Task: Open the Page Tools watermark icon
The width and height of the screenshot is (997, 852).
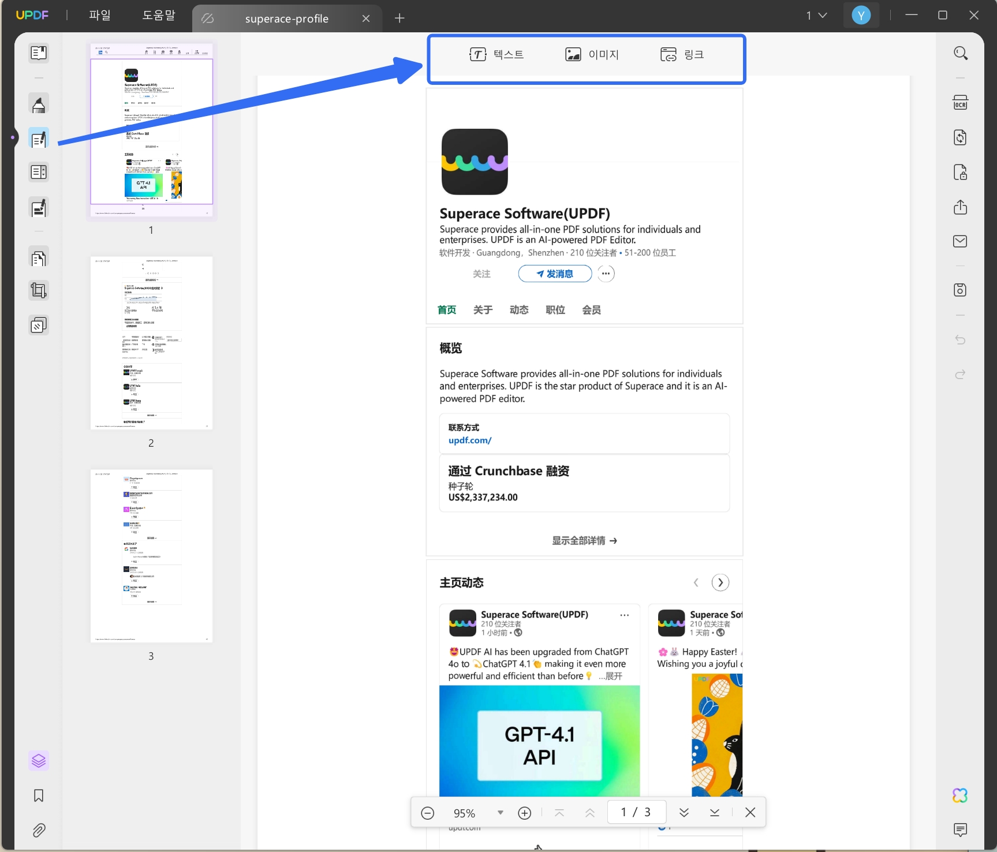Action: coord(39,325)
